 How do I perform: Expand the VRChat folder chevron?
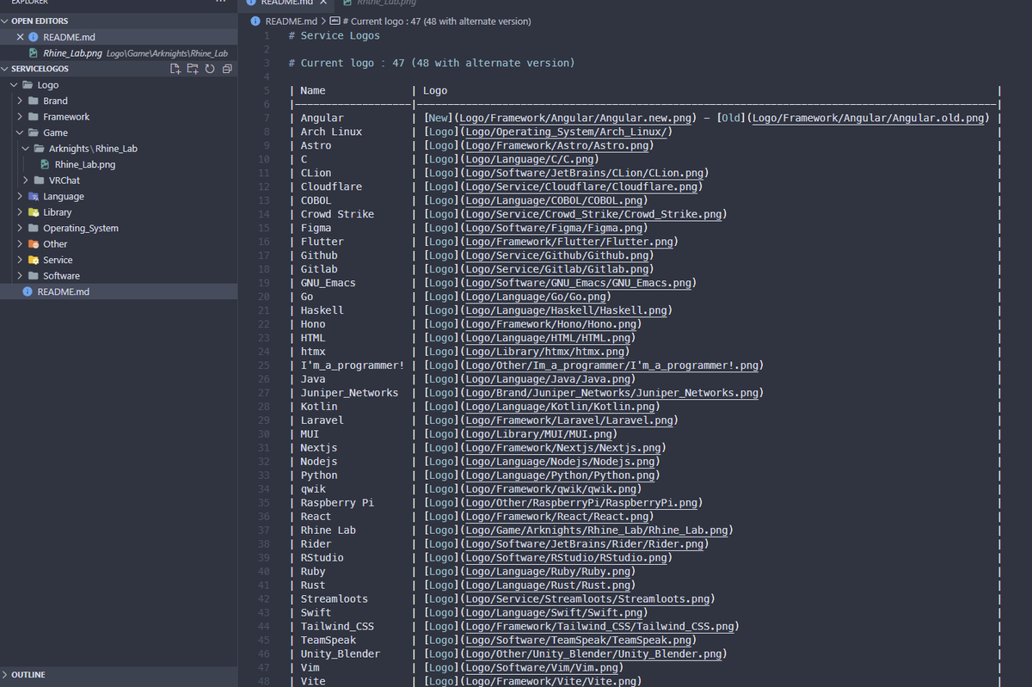pyautogui.click(x=27, y=180)
